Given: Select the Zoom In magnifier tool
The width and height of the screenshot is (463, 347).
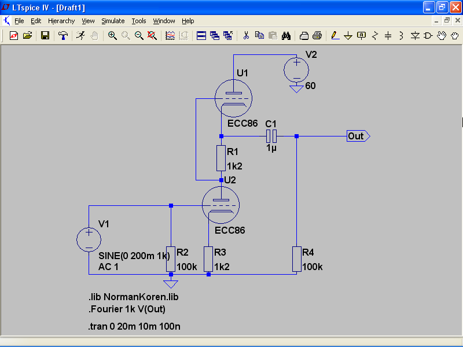Looking at the screenshot, I should point(112,36).
